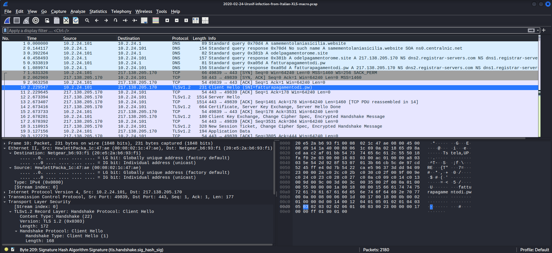Open a capture file from toolbar

[47, 20]
